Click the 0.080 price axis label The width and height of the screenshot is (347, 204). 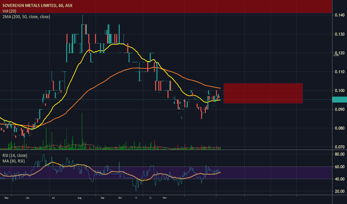point(340,128)
